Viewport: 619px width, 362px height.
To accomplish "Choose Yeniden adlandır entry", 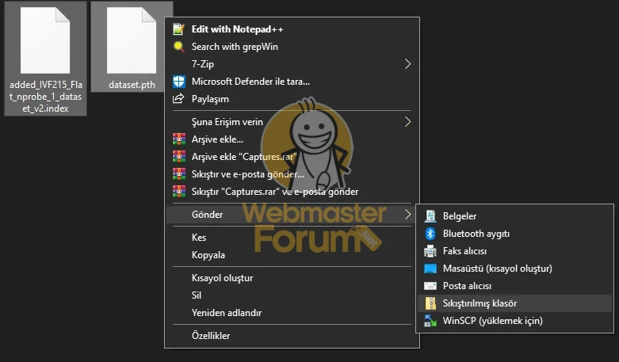I will click(292, 313).
